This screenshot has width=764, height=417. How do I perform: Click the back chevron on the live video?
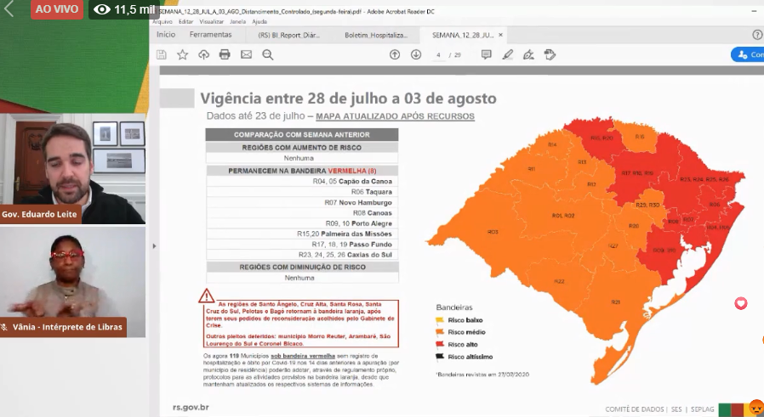(10, 10)
